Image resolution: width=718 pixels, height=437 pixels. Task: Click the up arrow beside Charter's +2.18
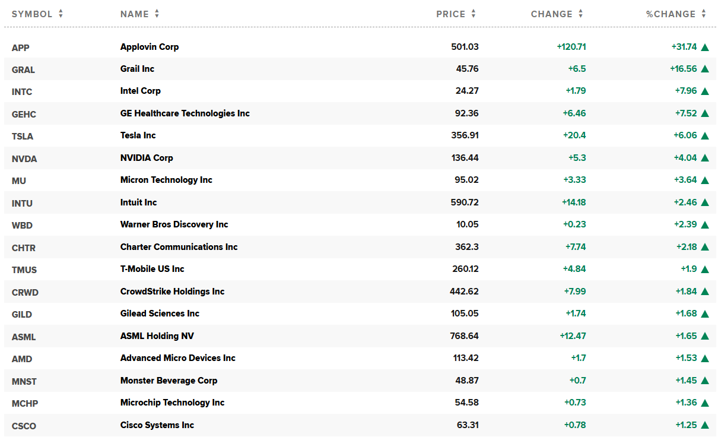pos(705,247)
